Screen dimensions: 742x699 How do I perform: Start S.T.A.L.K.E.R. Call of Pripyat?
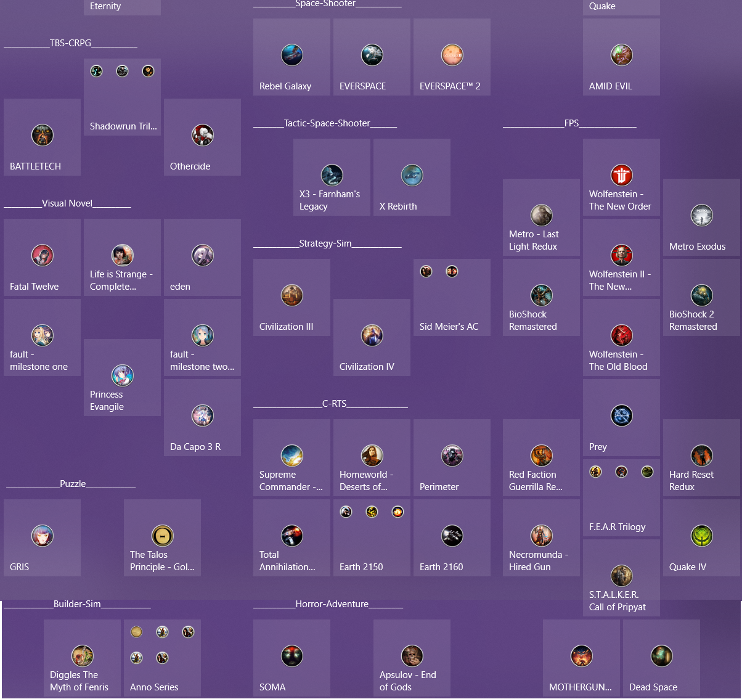tap(621, 578)
